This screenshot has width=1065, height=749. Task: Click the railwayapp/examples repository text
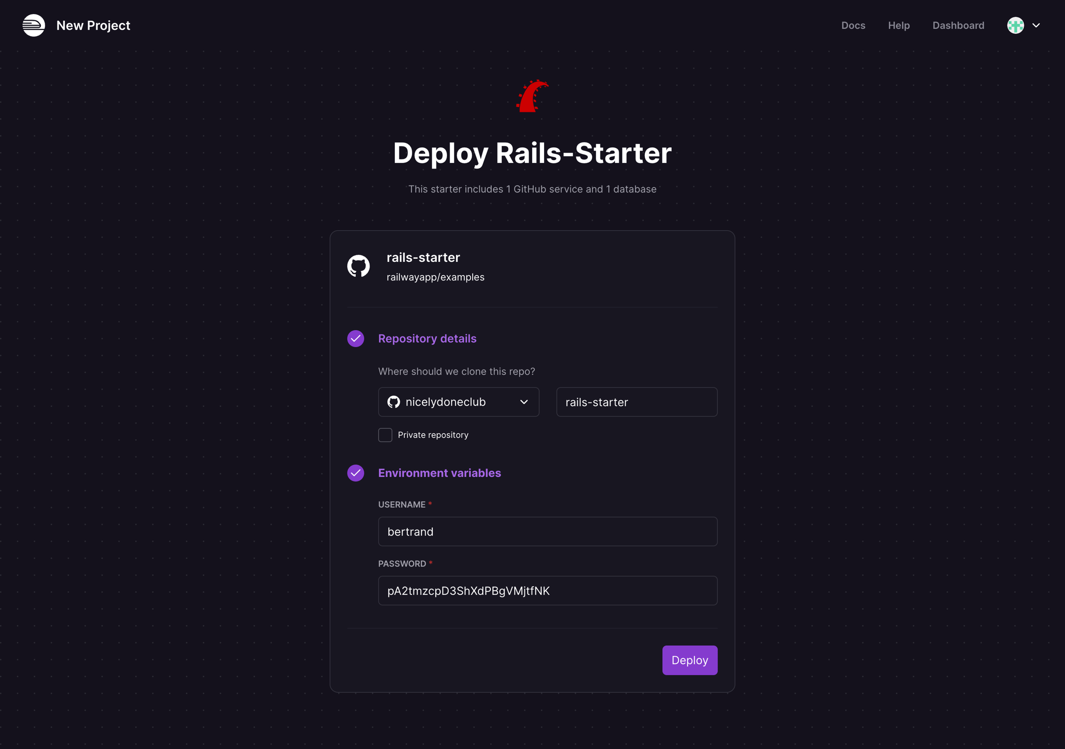point(436,277)
